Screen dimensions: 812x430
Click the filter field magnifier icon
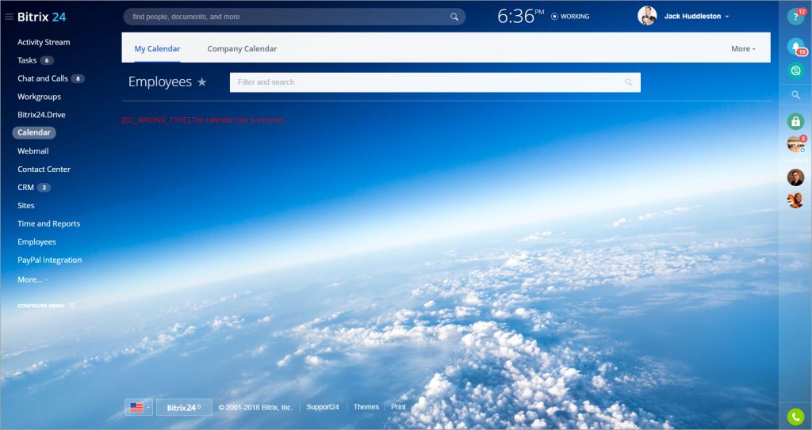[x=628, y=82]
